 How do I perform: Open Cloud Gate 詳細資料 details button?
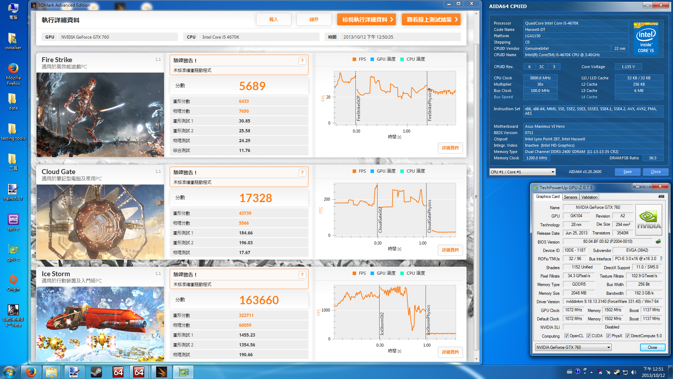450,250
